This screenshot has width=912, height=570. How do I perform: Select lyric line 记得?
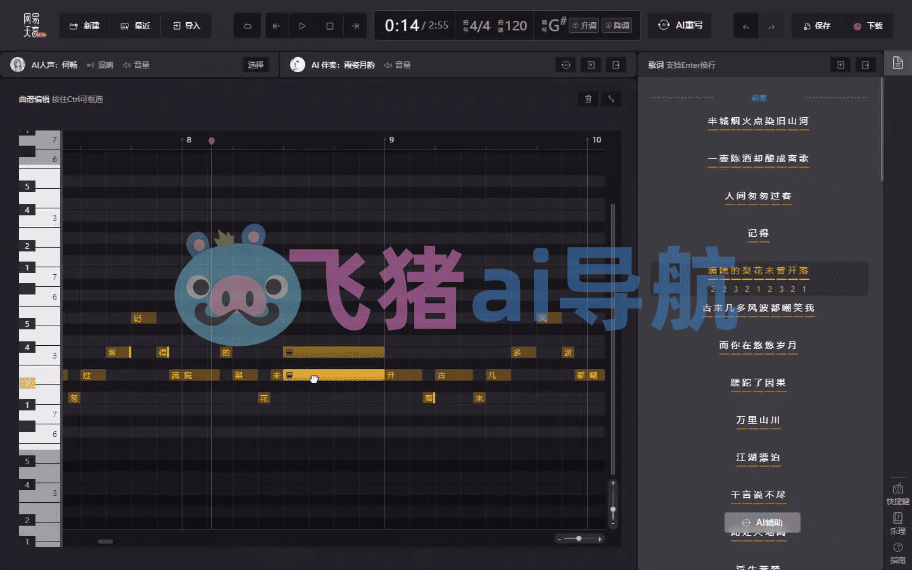(758, 233)
